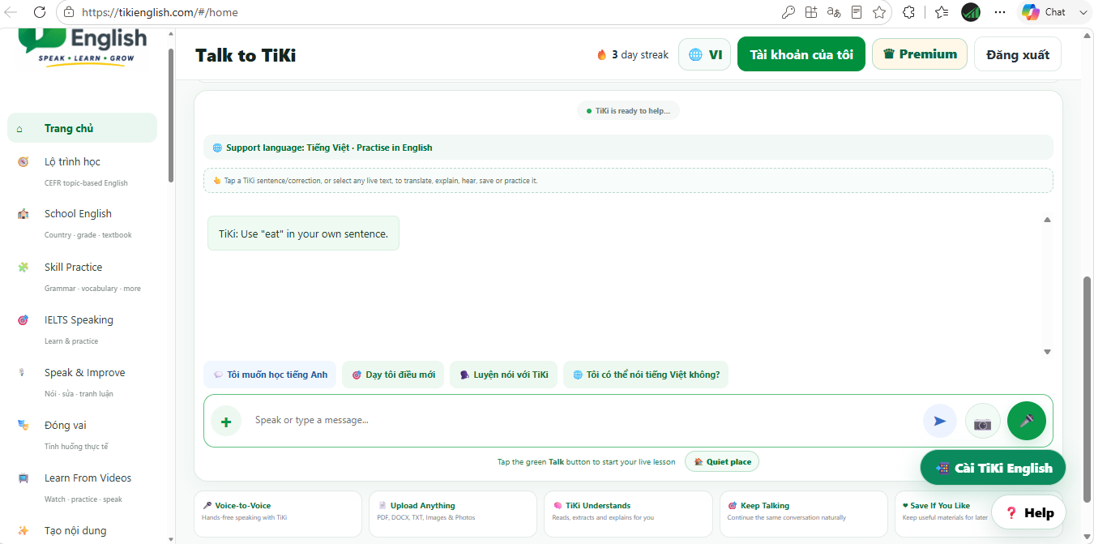The height and width of the screenshot is (544, 1094).
Task: Click the camera button in the message box
Action: coord(982,422)
